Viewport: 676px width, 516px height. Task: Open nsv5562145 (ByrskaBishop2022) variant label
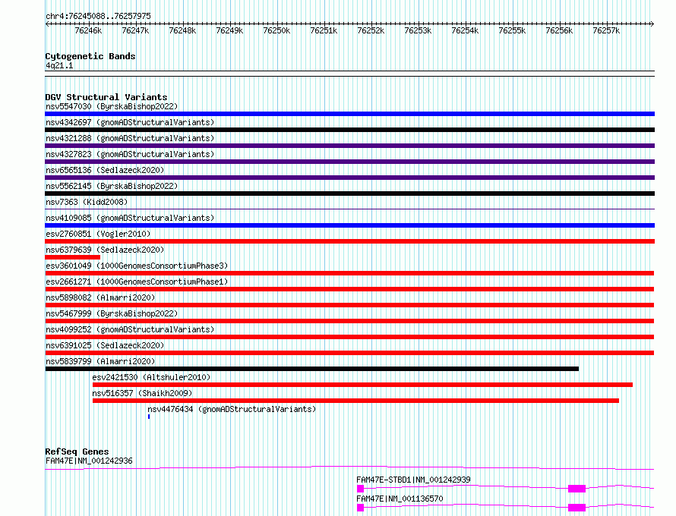point(112,186)
